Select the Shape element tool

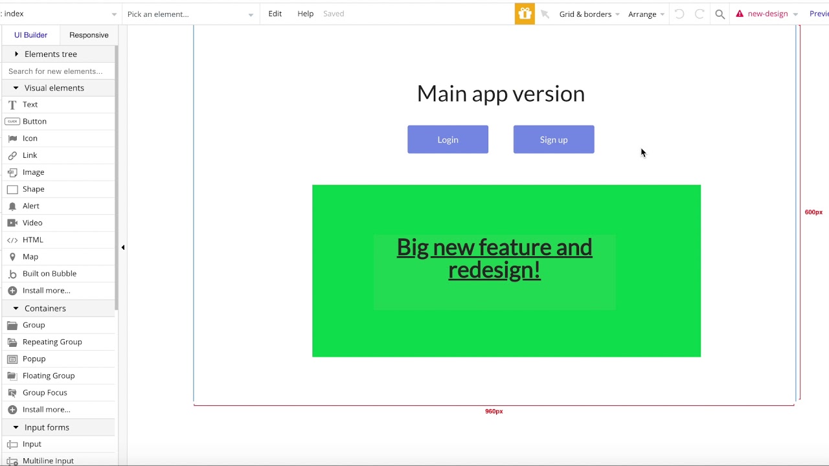point(58,189)
